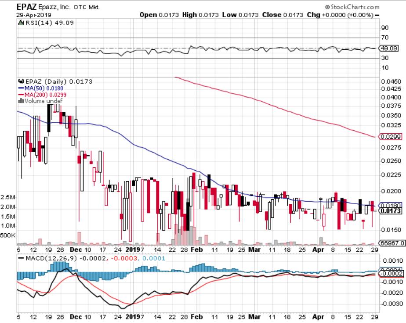Click the Dec label on price panel date axis
406x323 pixels.
click(x=76, y=250)
